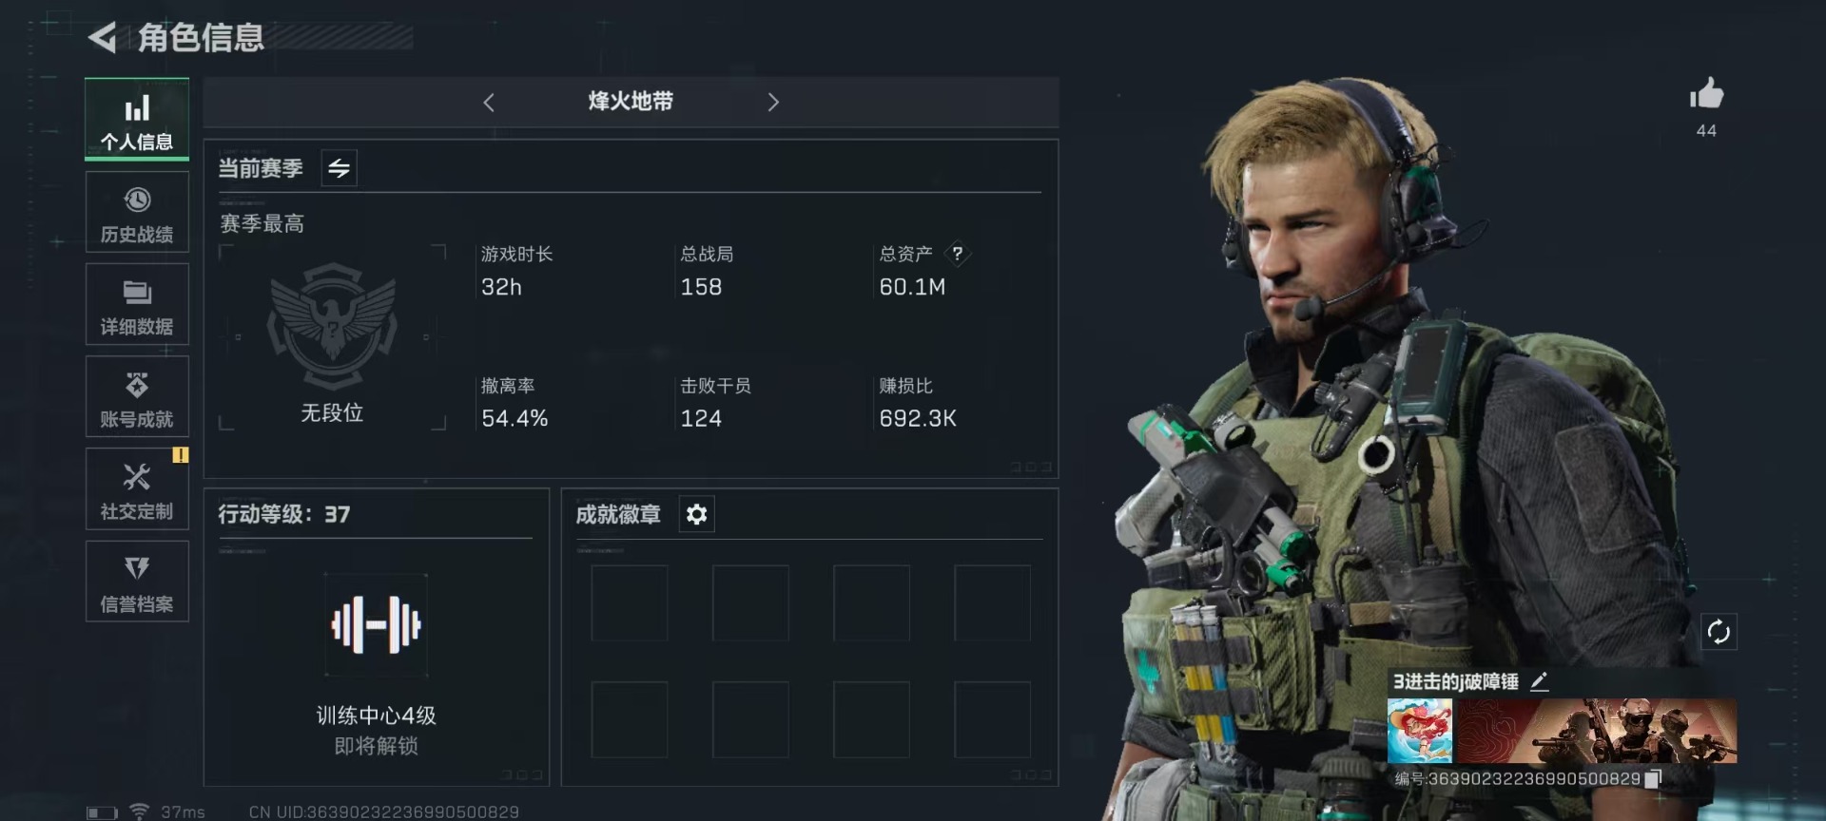
Task: Click the 总资产 question mark help icon
Action: click(958, 254)
